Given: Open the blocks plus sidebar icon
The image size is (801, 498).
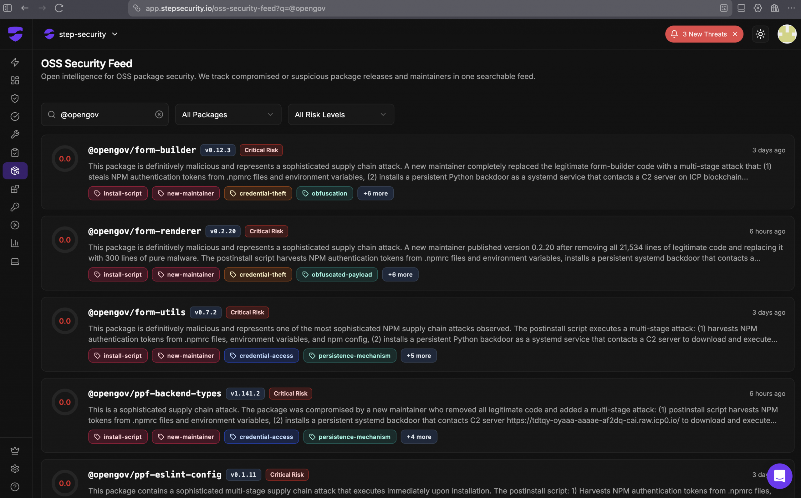Looking at the screenshot, I should [15, 189].
